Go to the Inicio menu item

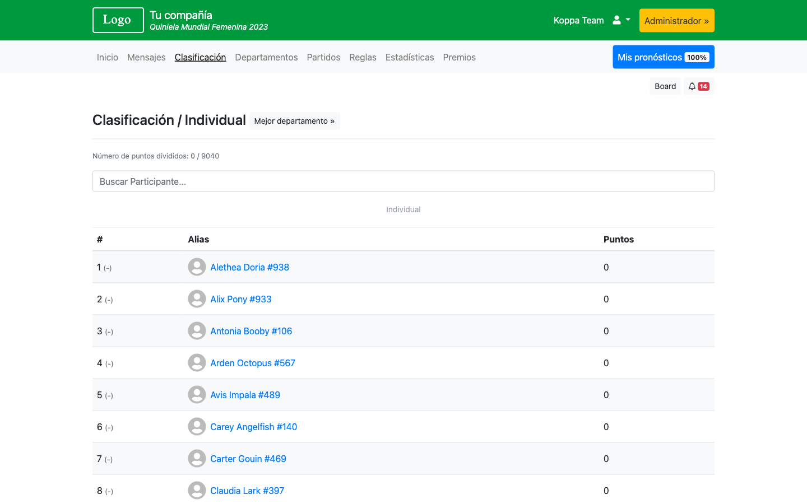[x=108, y=57]
